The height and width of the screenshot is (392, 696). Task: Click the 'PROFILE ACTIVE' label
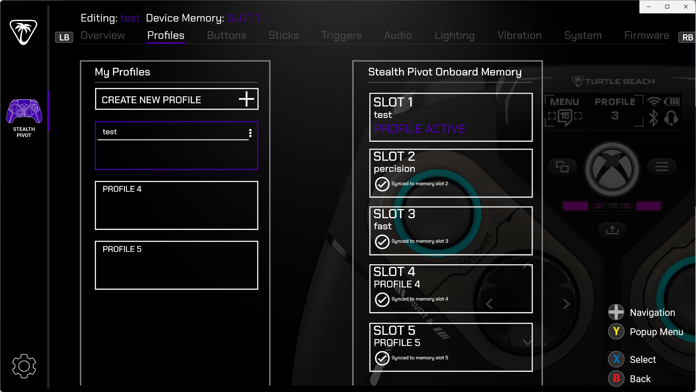tap(419, 129)
